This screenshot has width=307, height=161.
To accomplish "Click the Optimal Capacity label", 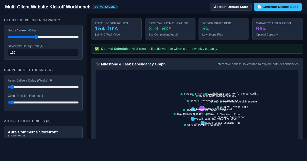I will [x=267, y=34].
